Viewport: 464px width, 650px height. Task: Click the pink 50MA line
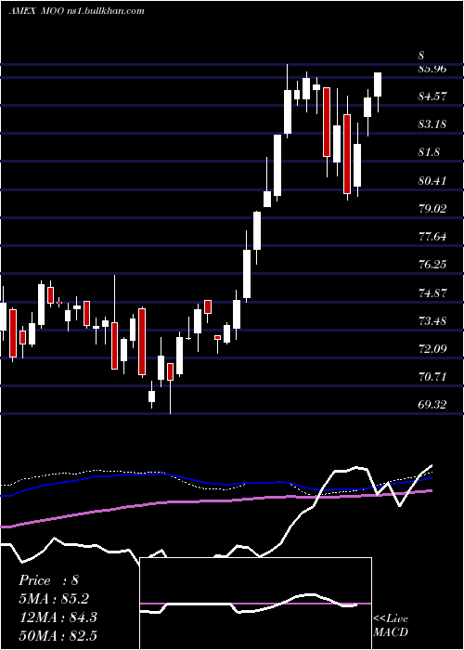[x=215, y=501]
